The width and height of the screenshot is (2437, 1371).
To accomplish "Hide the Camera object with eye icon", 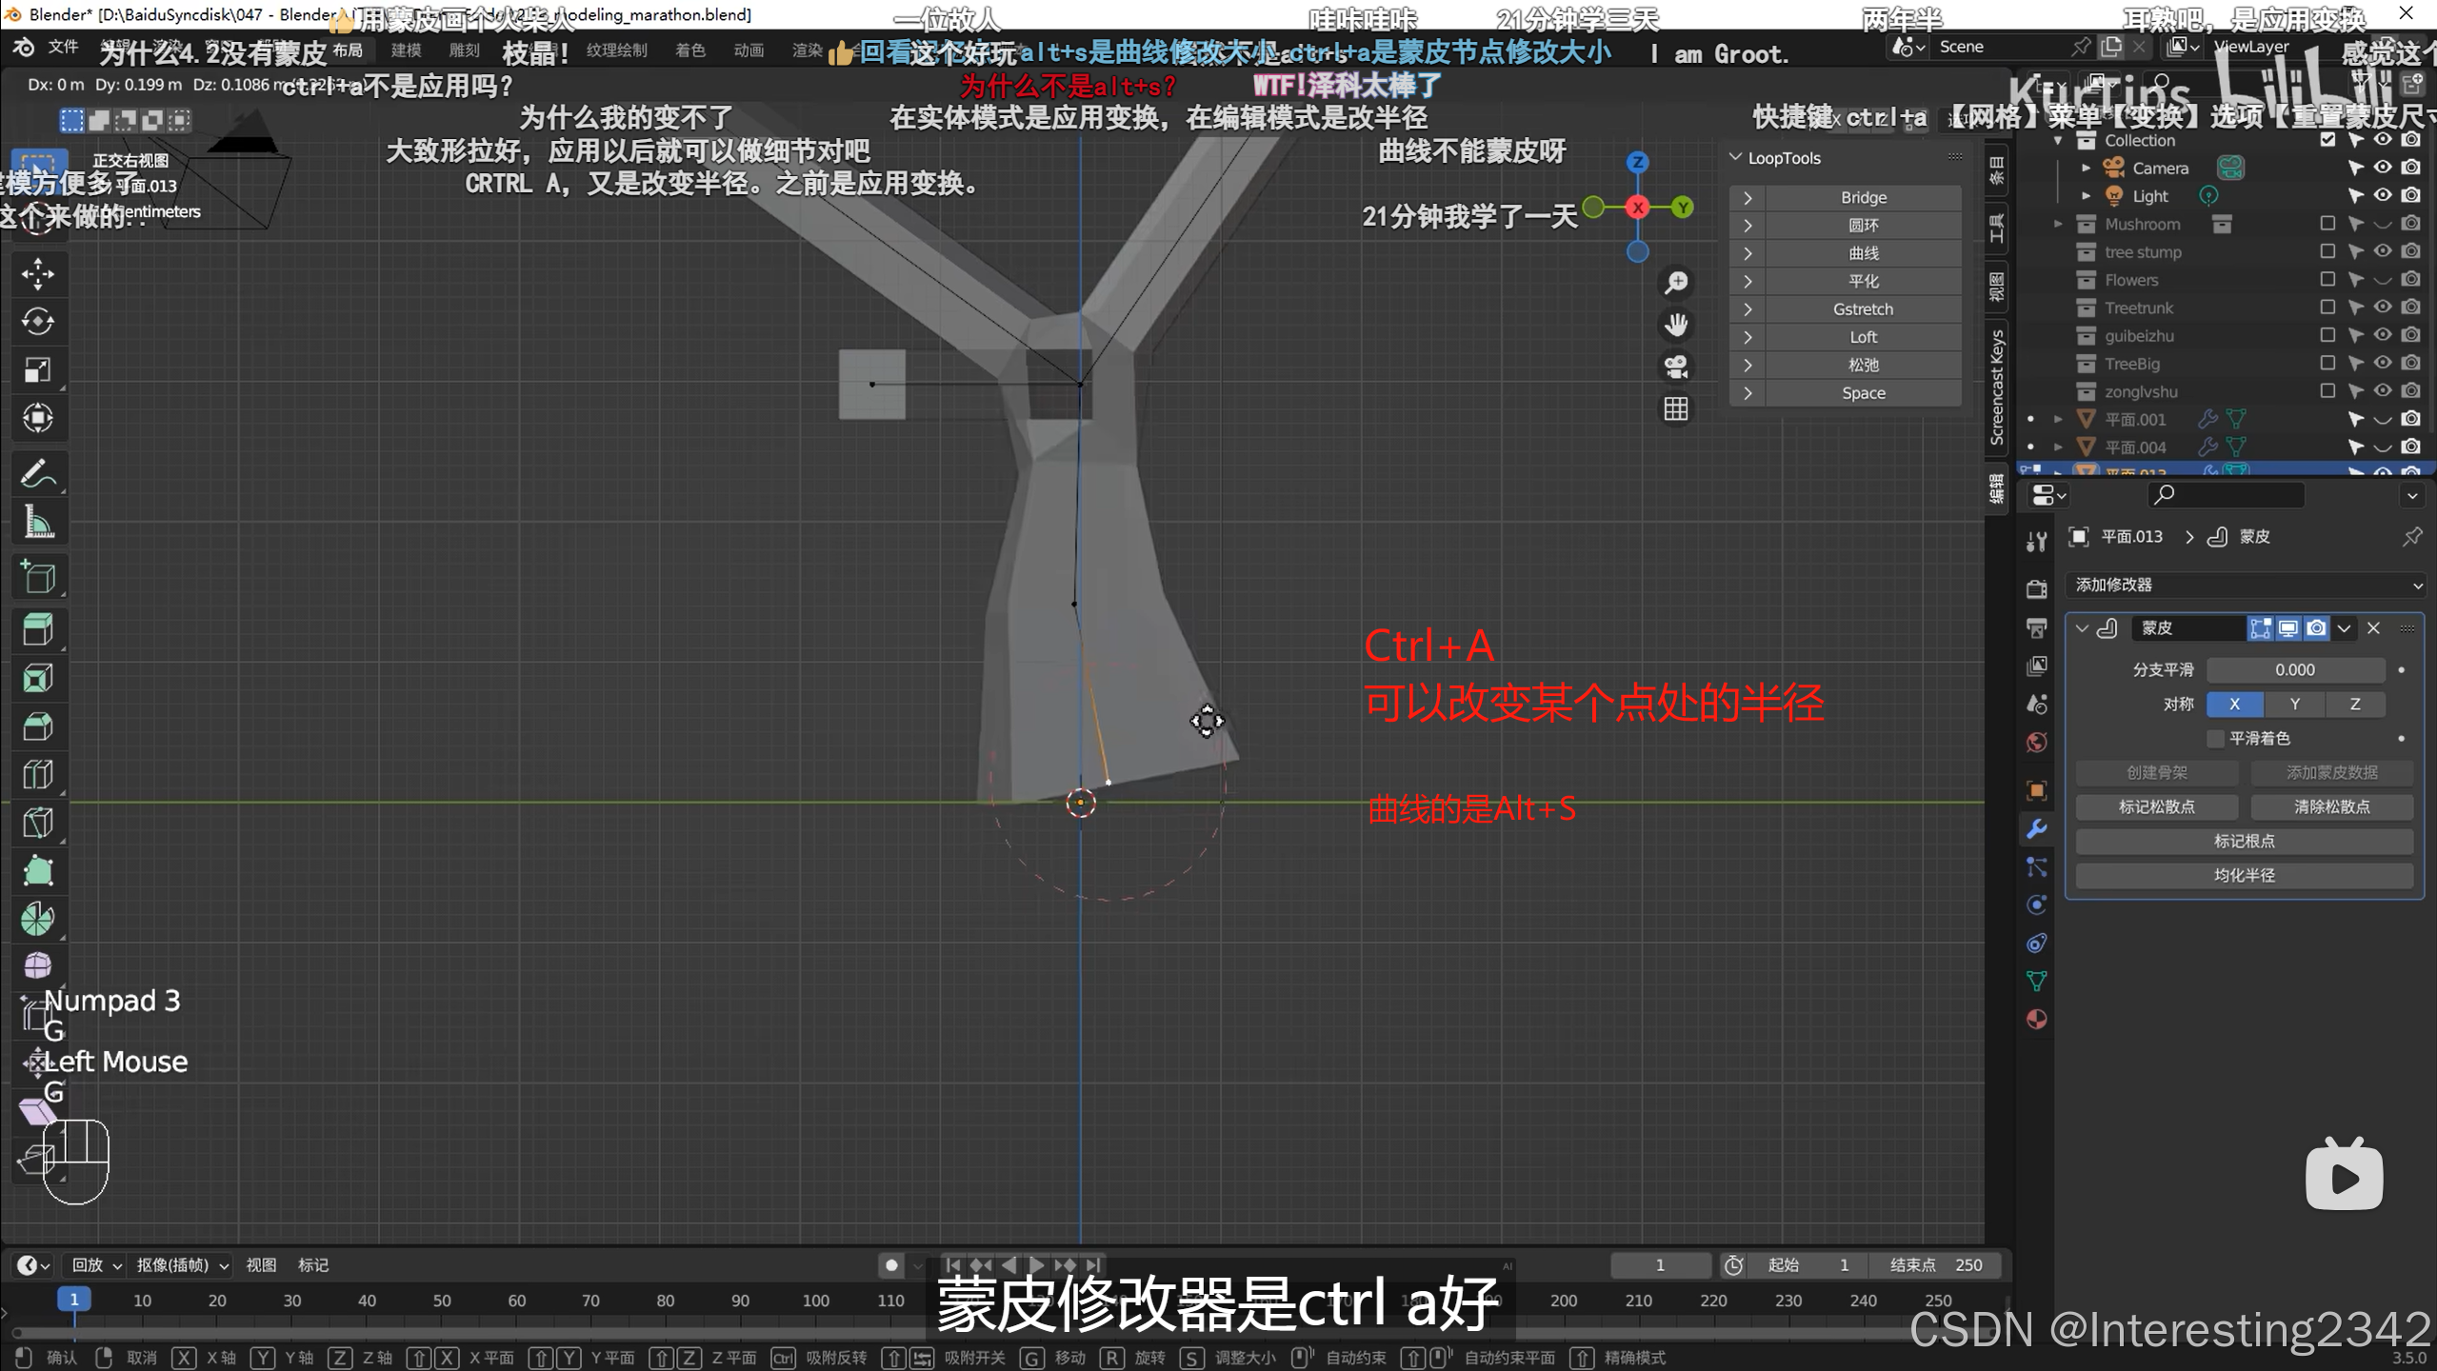I will tap(2383, 169).
